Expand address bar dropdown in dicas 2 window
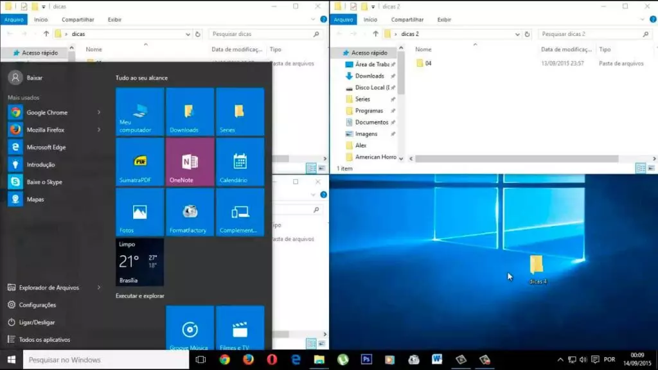This screenshot has height=370, width=658. tap(517, 34)
